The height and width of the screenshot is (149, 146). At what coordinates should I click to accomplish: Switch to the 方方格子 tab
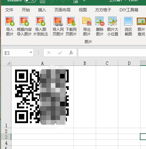(x=103, y=10)
